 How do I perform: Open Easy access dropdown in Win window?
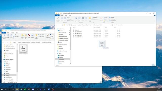(x=95, y=19)
